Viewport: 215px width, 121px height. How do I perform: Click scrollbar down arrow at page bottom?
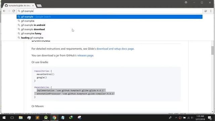212,112
